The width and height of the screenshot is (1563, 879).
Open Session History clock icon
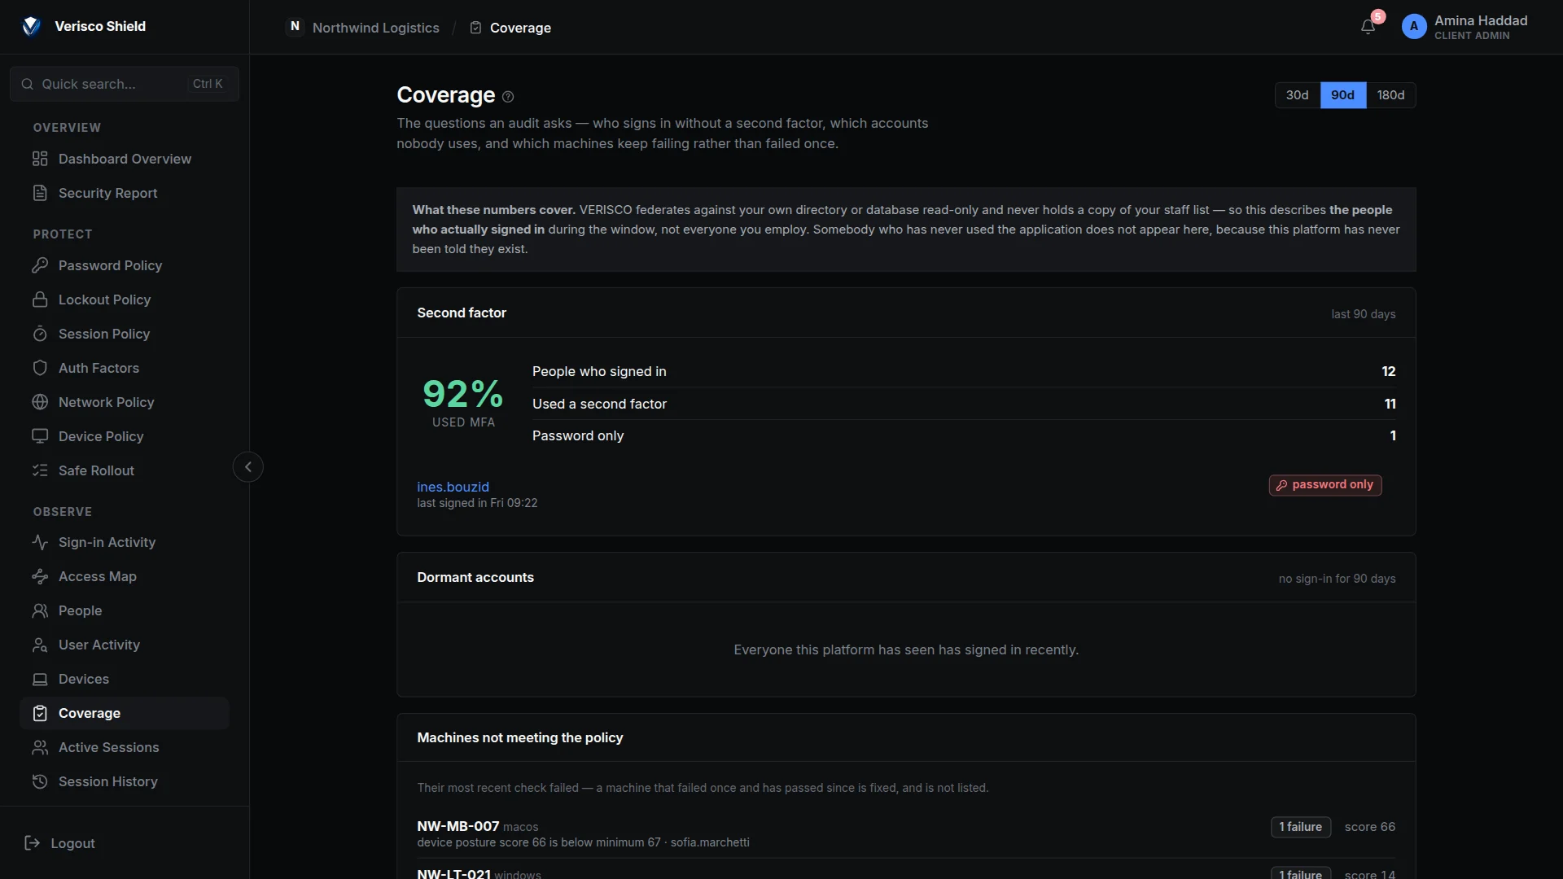pos(40,781)
